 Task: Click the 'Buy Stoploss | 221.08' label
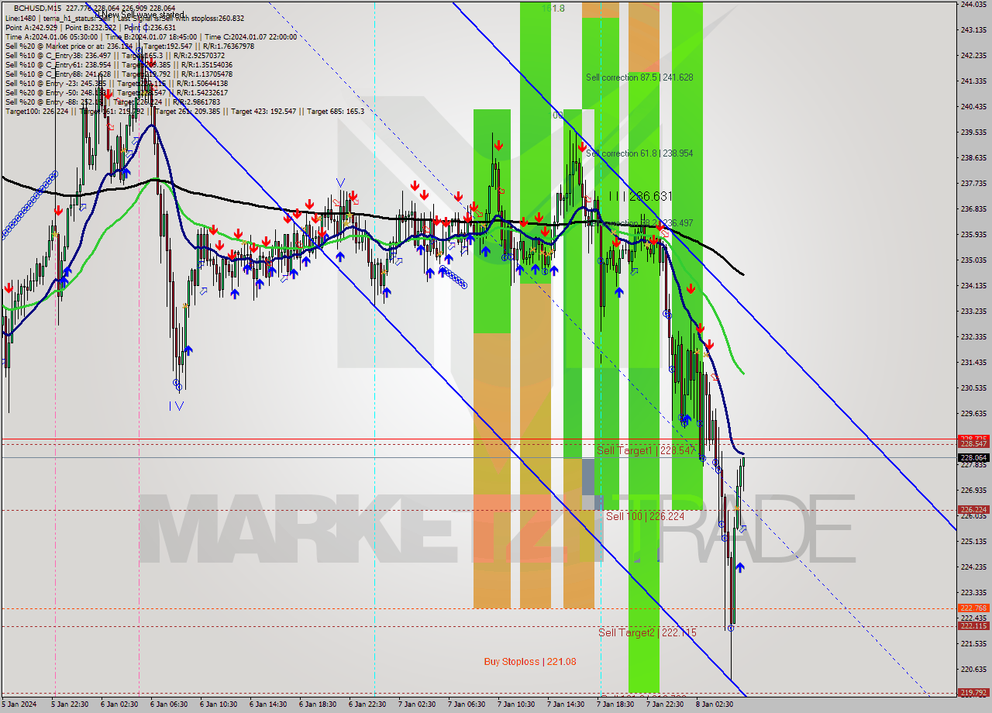coord(530,662)
